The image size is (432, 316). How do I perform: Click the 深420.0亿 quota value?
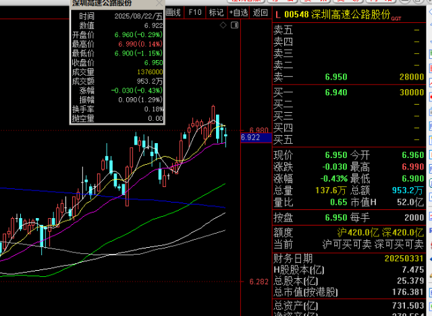coord(403,232)
